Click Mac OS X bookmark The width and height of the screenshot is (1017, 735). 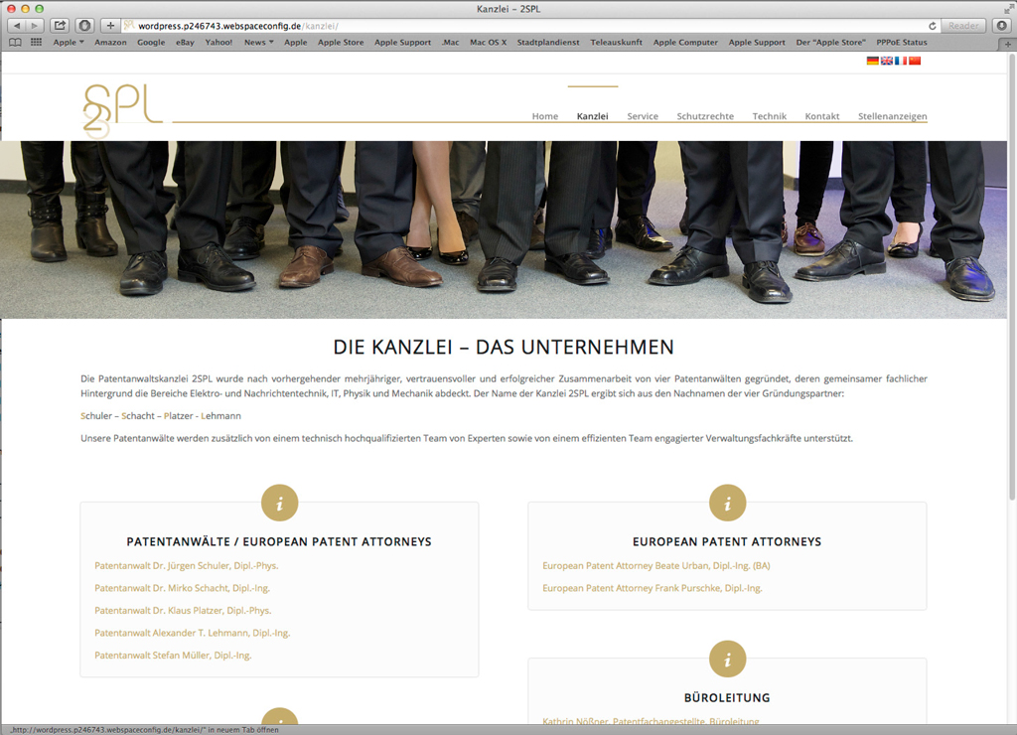[488, 42]
